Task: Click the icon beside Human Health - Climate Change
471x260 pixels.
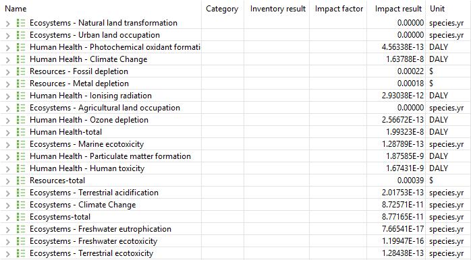Action: coord(21,59)
